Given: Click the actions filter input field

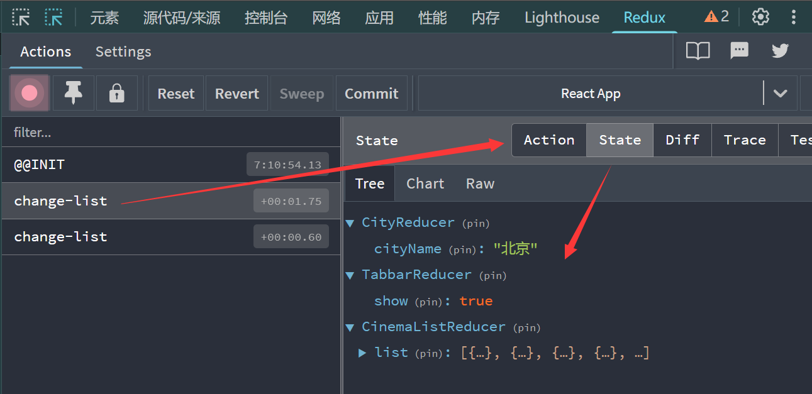Looking at the screenshot, I should 171,133.
